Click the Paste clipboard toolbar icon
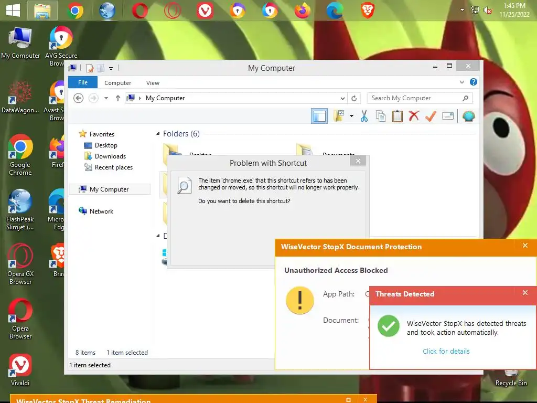Image resolution: width=537 pixels, height=403 pixels. [x=398, y=116]
